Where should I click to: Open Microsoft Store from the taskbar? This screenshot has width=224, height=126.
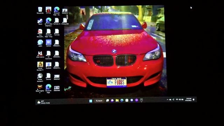(127, 100)
